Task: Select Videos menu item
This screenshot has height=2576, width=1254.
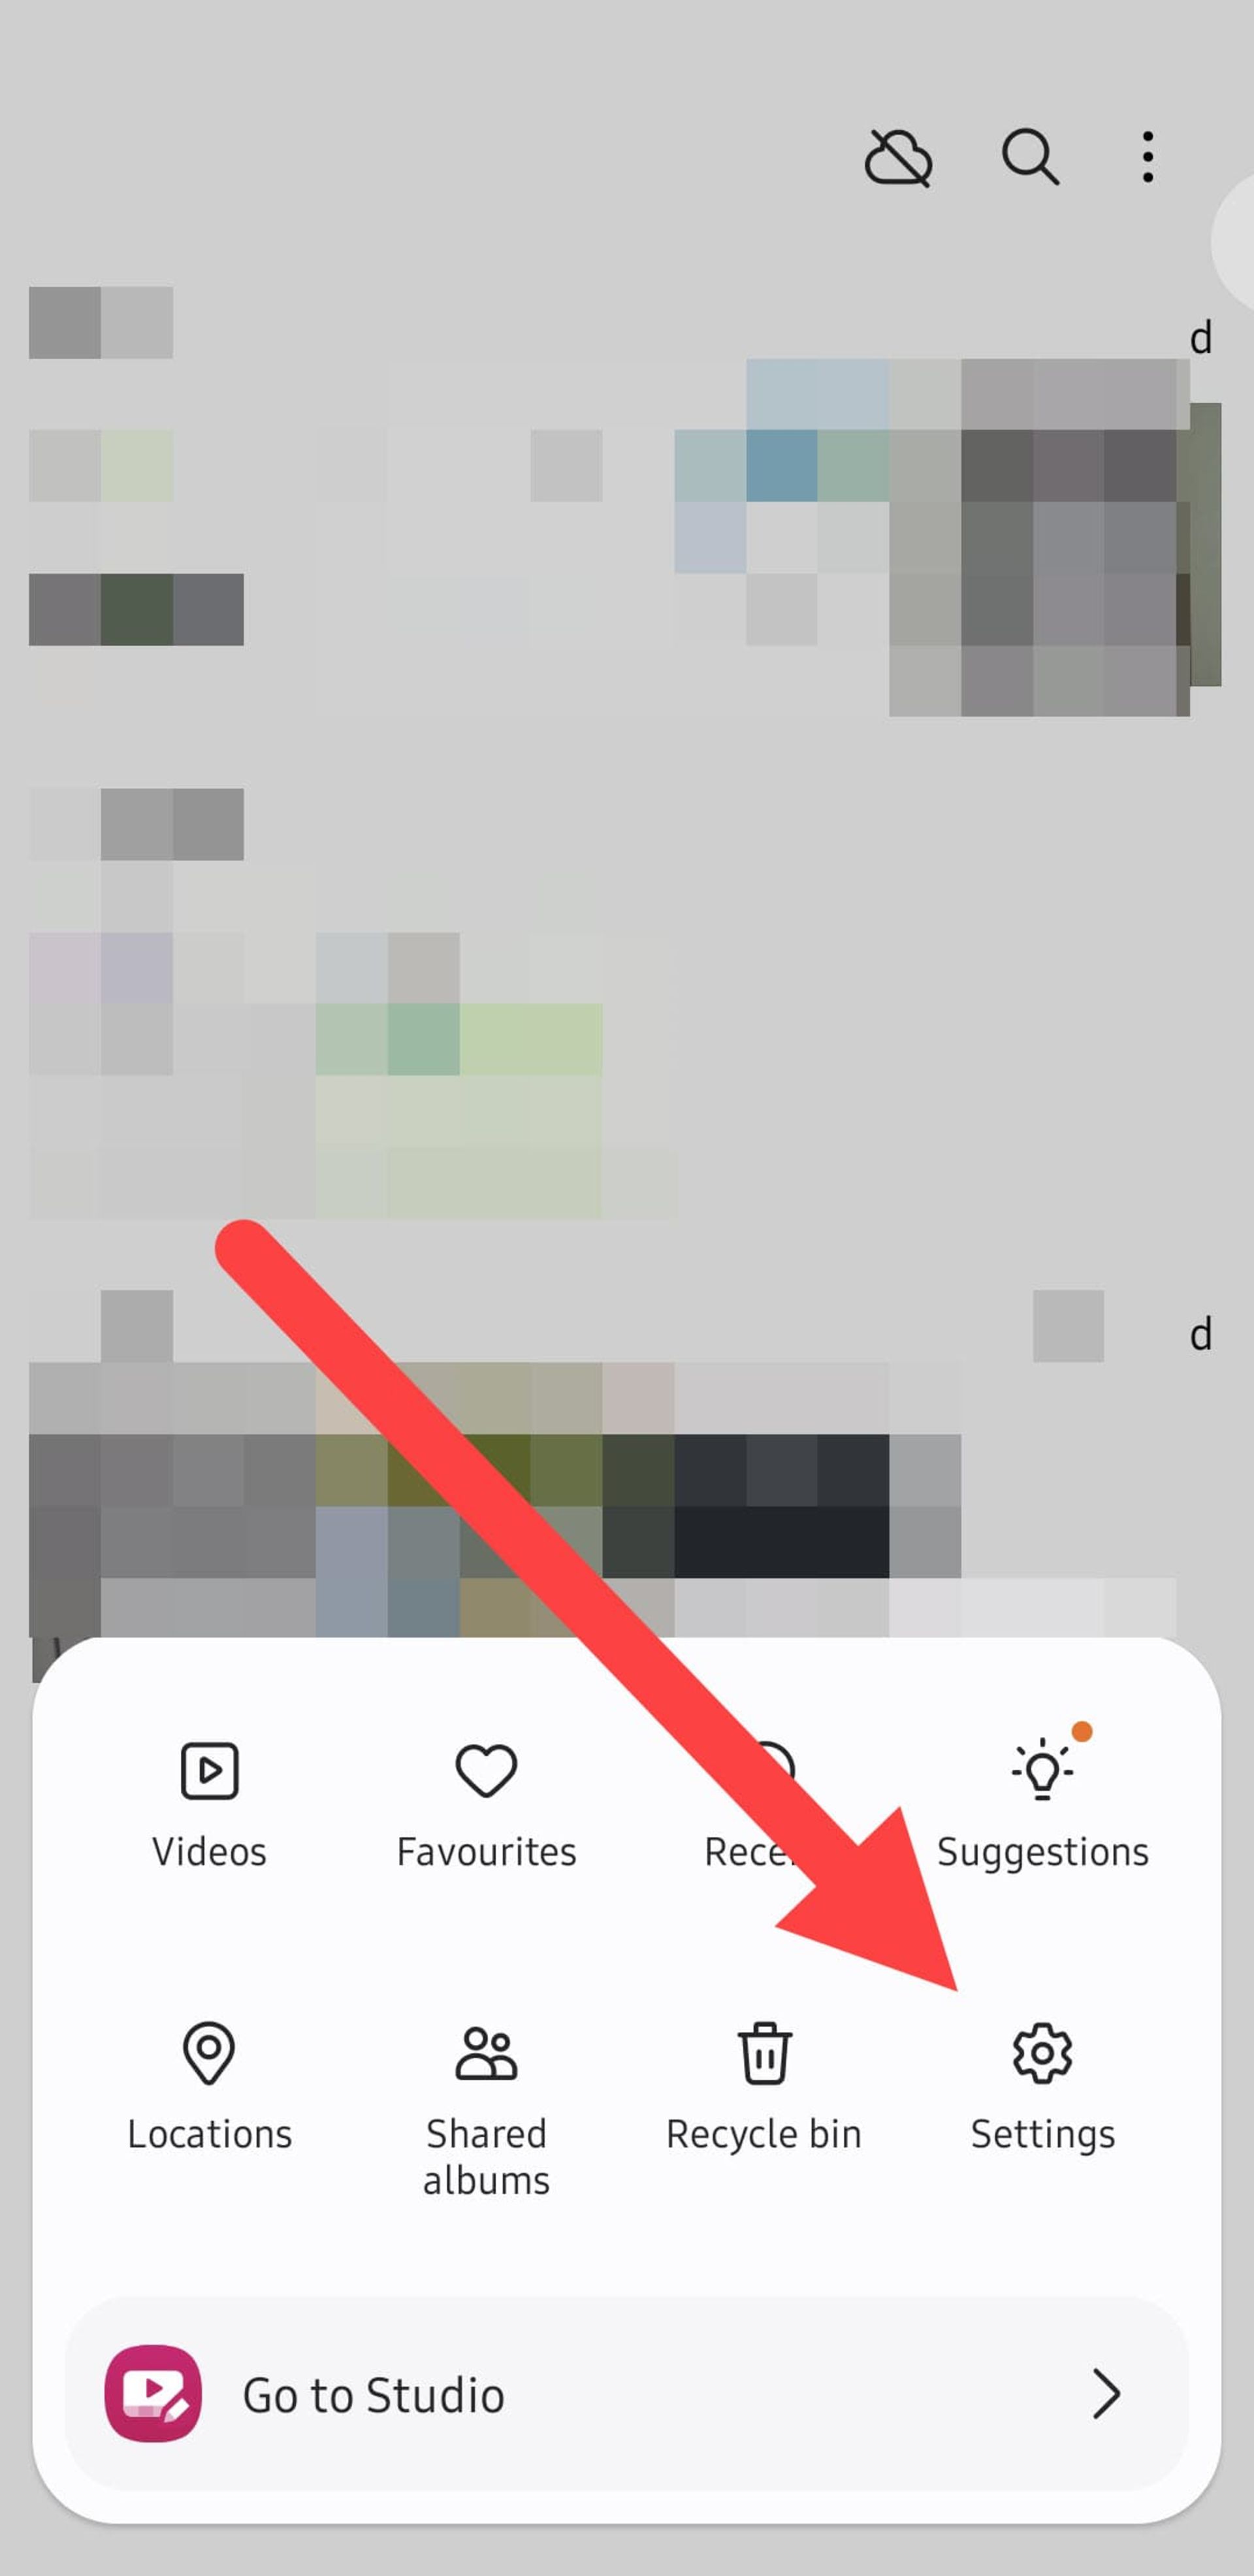Action: pos(208,1799)
